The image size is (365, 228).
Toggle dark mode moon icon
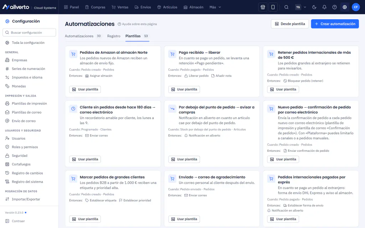coord(314,7)
